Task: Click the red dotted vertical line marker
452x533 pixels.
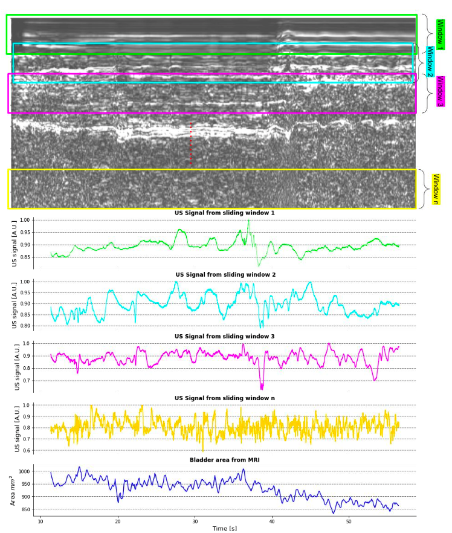Action: pos(191,143)
